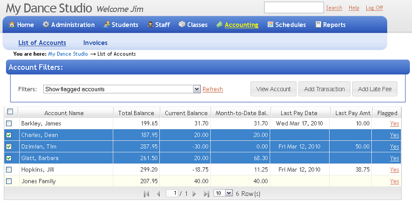412x202 pixels.
Task: Click the Staff person icon
Action: tap(150, 25)
